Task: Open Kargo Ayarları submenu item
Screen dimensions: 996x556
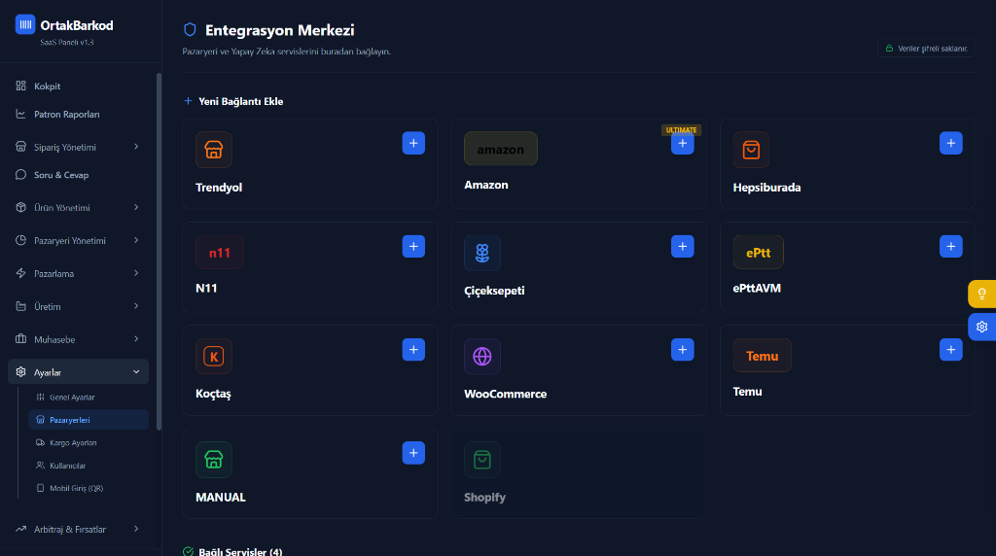Action: pyautogui.click(x=73, y=442)
